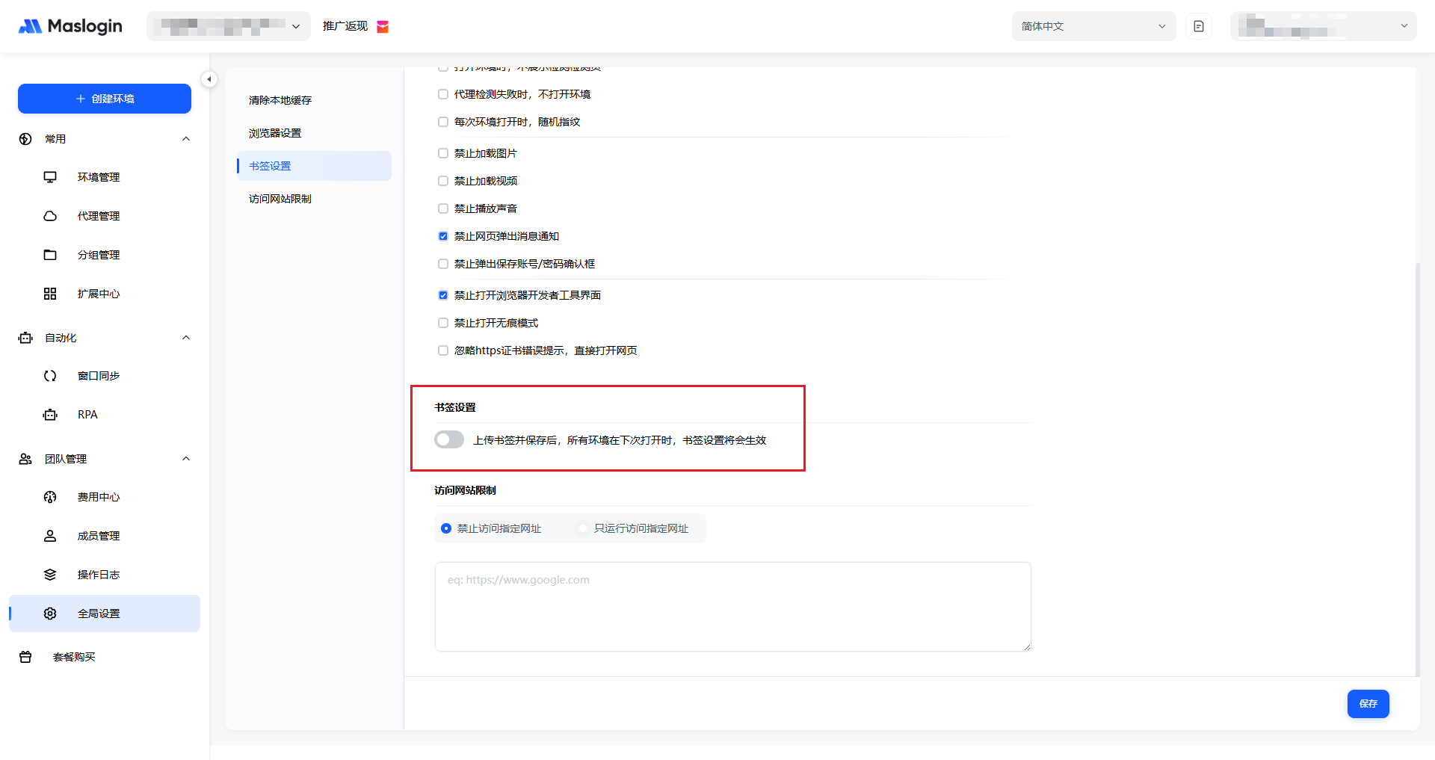Go to 访问网站限制 settings tab
This screenshot has height=760, width=1435.
[x=280, y=199]
